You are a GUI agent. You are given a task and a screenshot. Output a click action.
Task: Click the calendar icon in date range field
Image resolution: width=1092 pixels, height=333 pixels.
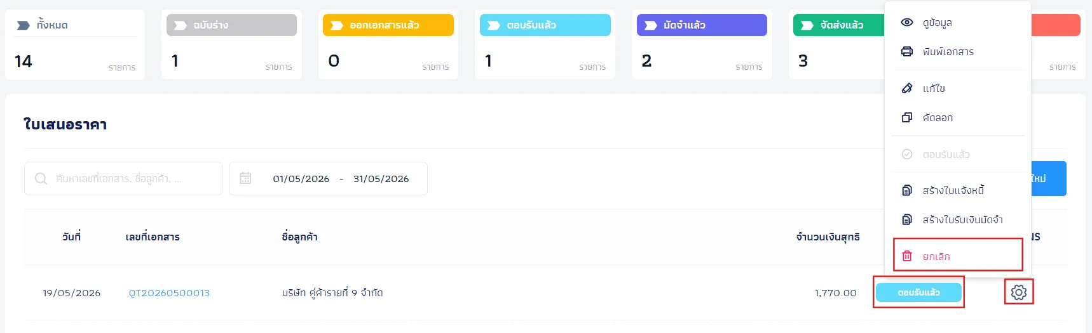tap(245, 178)
